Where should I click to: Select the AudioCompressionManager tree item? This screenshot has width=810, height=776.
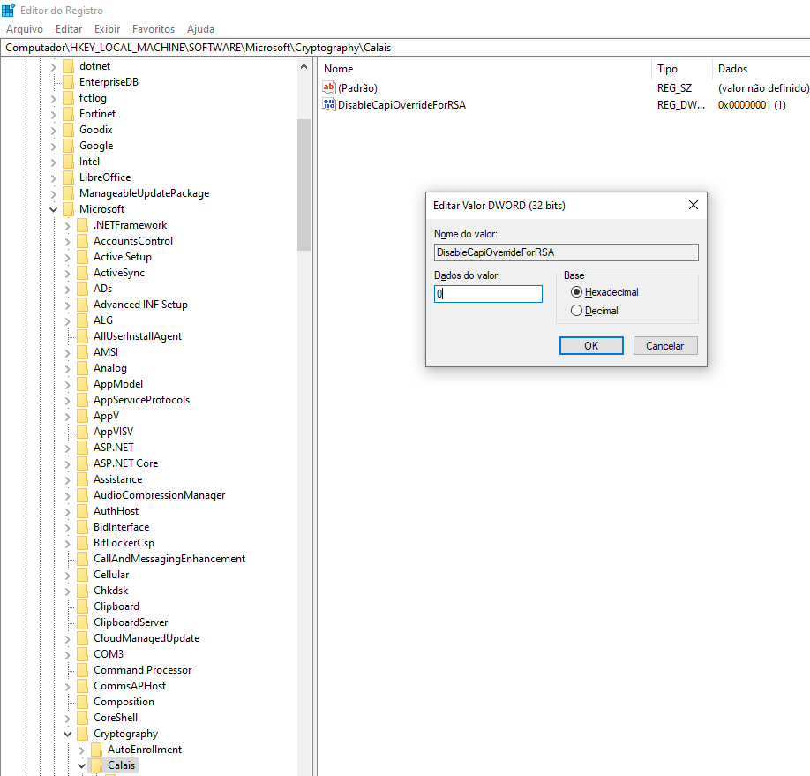tap(159, 495)
